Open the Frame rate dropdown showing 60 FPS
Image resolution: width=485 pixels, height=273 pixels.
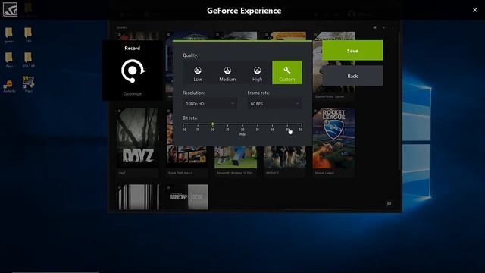(274, 104)
